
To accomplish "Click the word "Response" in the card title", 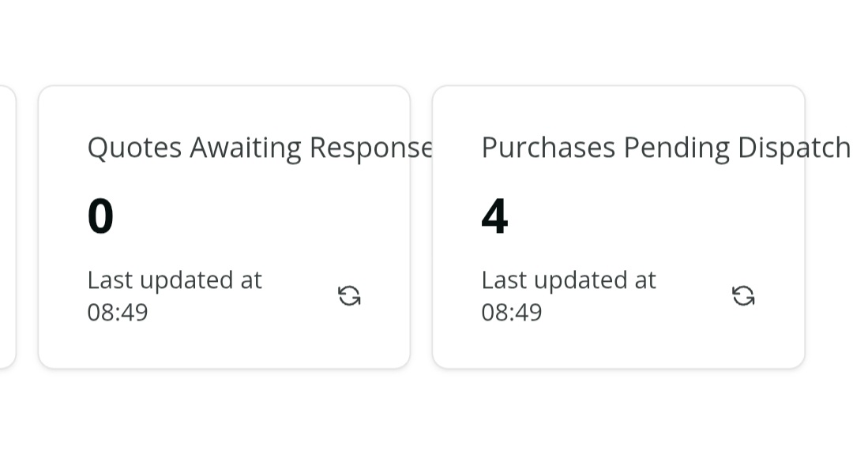I will tap(370, 148).
